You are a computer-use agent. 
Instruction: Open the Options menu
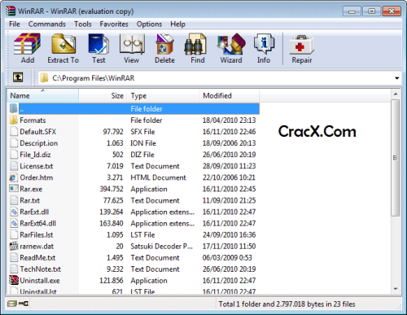coord(149,24)
